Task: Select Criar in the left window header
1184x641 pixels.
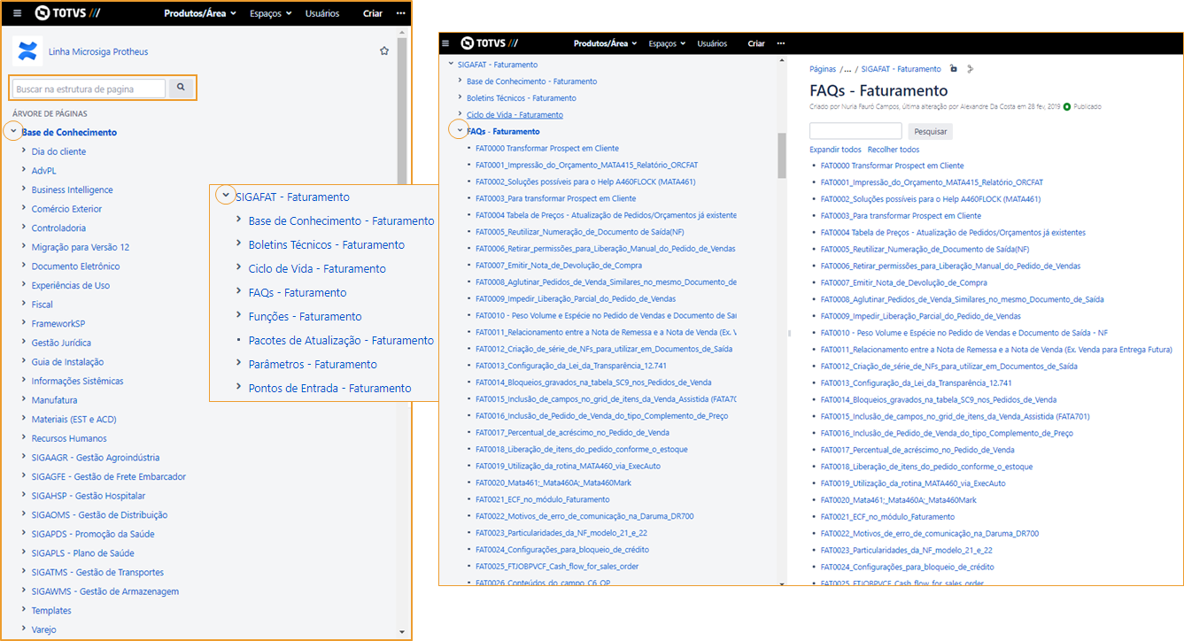Action: (373, 13)
